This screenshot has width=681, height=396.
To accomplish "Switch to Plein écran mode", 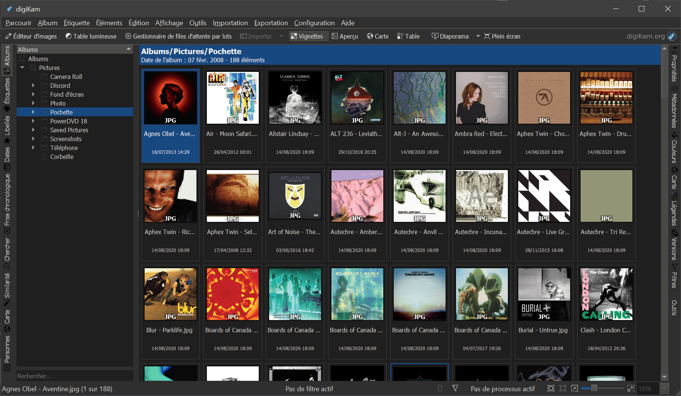I will 502,36.
